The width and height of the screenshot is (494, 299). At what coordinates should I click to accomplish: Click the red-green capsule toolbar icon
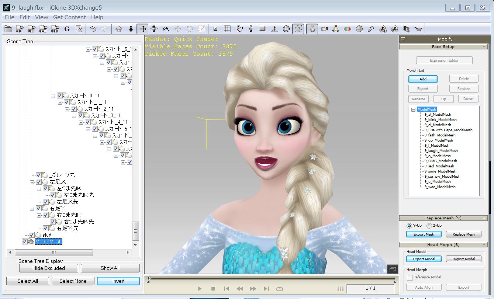347,29
